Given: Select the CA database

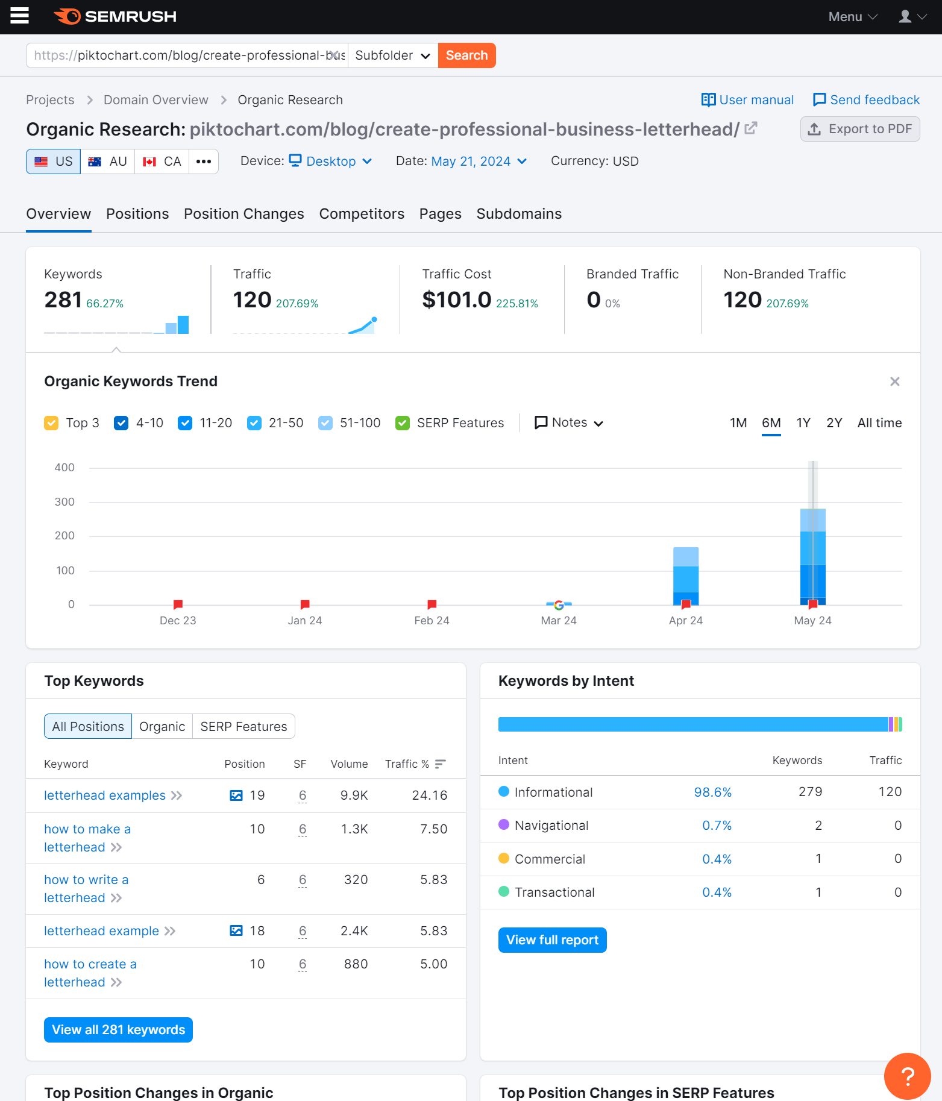Looking at the screenshot, I should pyautogui.click(x=162, y=162).
